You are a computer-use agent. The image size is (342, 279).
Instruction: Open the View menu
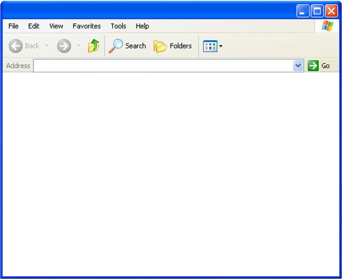click(x=56, y=26)
